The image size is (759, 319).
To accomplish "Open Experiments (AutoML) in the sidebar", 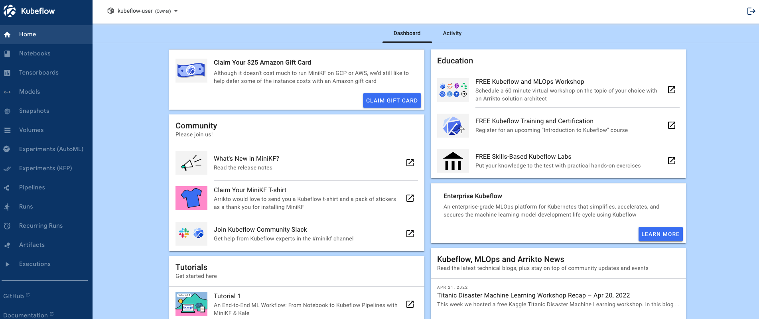I will click(x=51, y=149).
